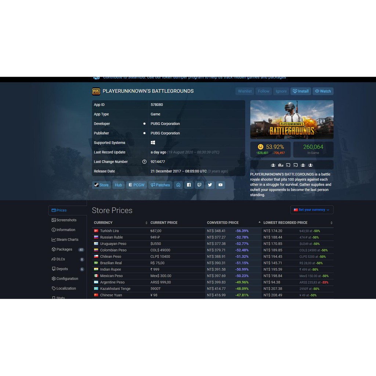Viewport: 376px width, 376px height.
Task: Select the Prices sidebar tab
Action: pos(68,210)
